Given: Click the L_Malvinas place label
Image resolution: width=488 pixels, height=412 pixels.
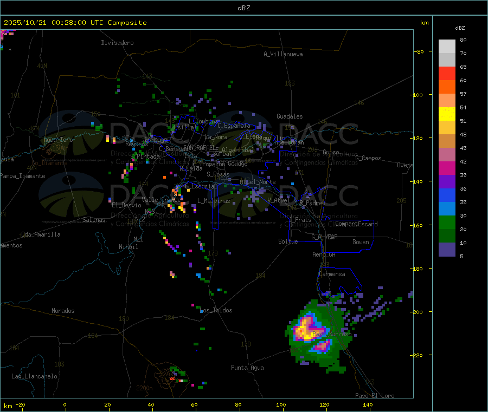Looking at the screenshot, I should click(214, 201).
